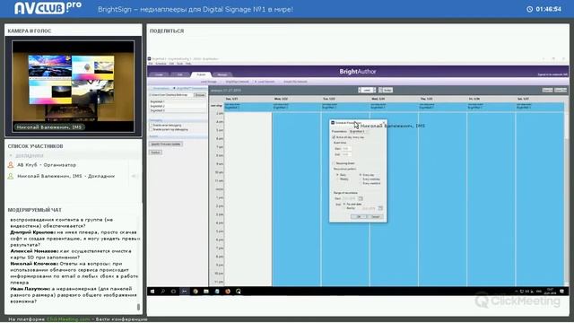Viewport: 574px width, 323px height.
Task: Close the Schedule Presentation dialog
Action: [x=383, y=123]
